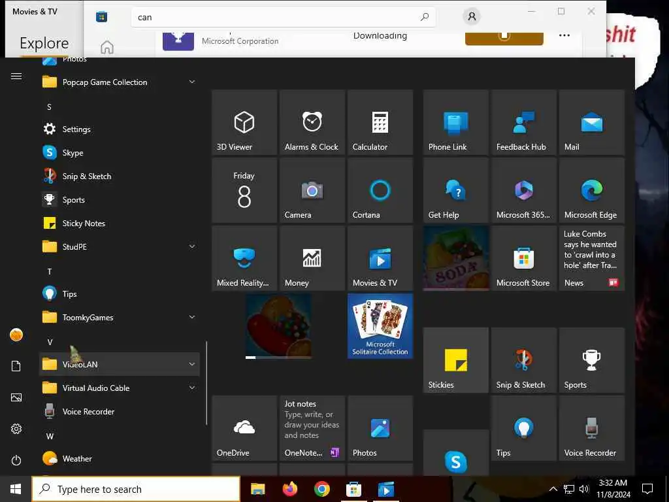Open the OneDrive tile
Screen dimensions: 669x502
click(244, 428)
